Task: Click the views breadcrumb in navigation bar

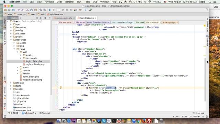Action: (x=32, y=14)
